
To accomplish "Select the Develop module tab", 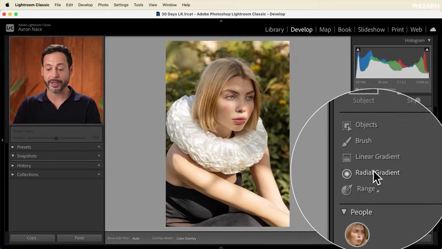I will tap(302, 29).
